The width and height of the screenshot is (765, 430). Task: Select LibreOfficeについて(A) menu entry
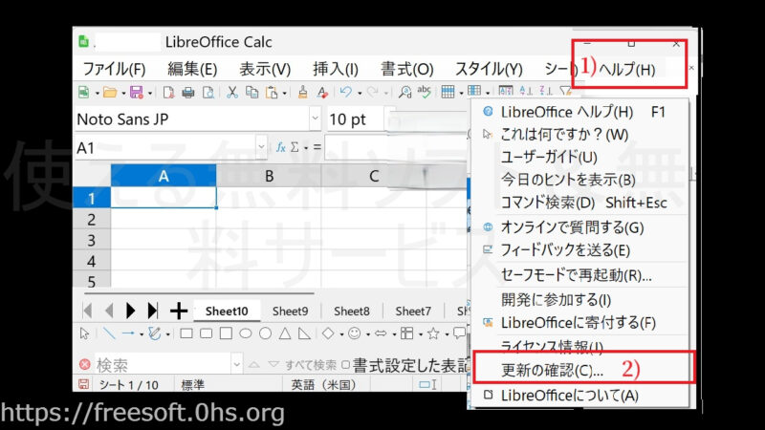569,395
